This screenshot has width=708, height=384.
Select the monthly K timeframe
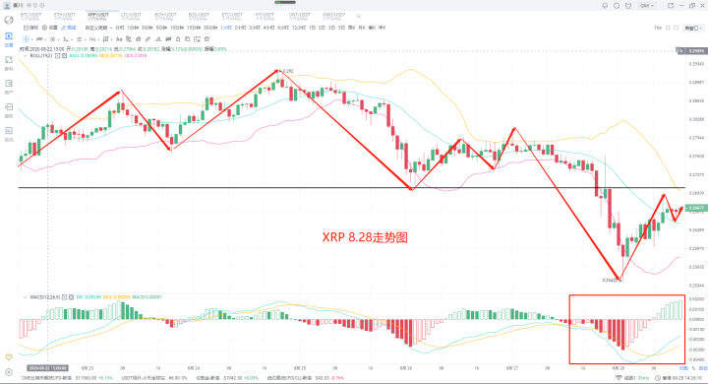click(x=362, y=28)
